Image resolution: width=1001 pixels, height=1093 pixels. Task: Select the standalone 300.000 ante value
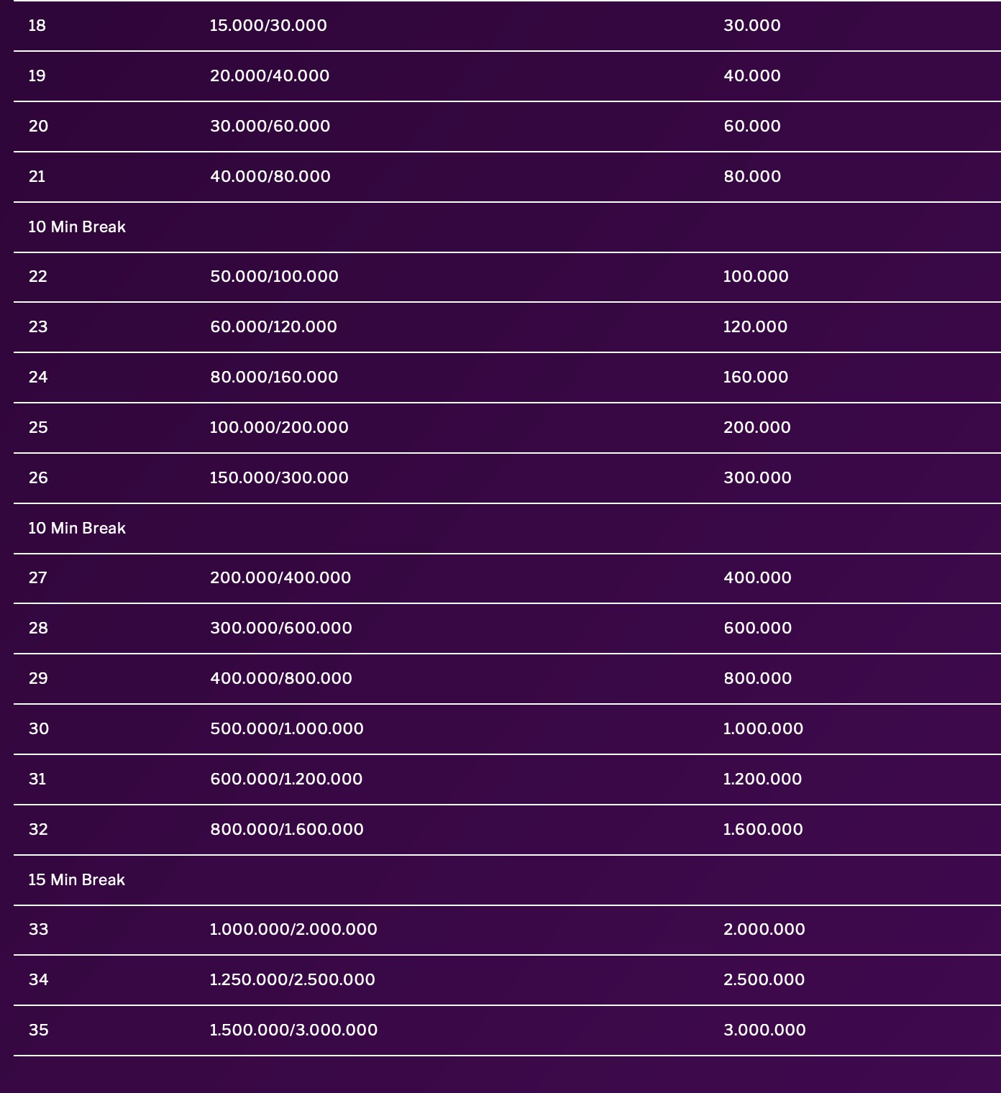tap(757, 478)
